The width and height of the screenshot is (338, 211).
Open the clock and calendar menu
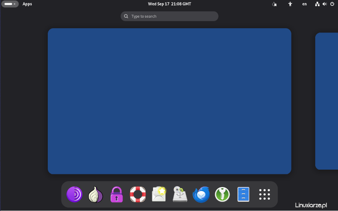169,4
